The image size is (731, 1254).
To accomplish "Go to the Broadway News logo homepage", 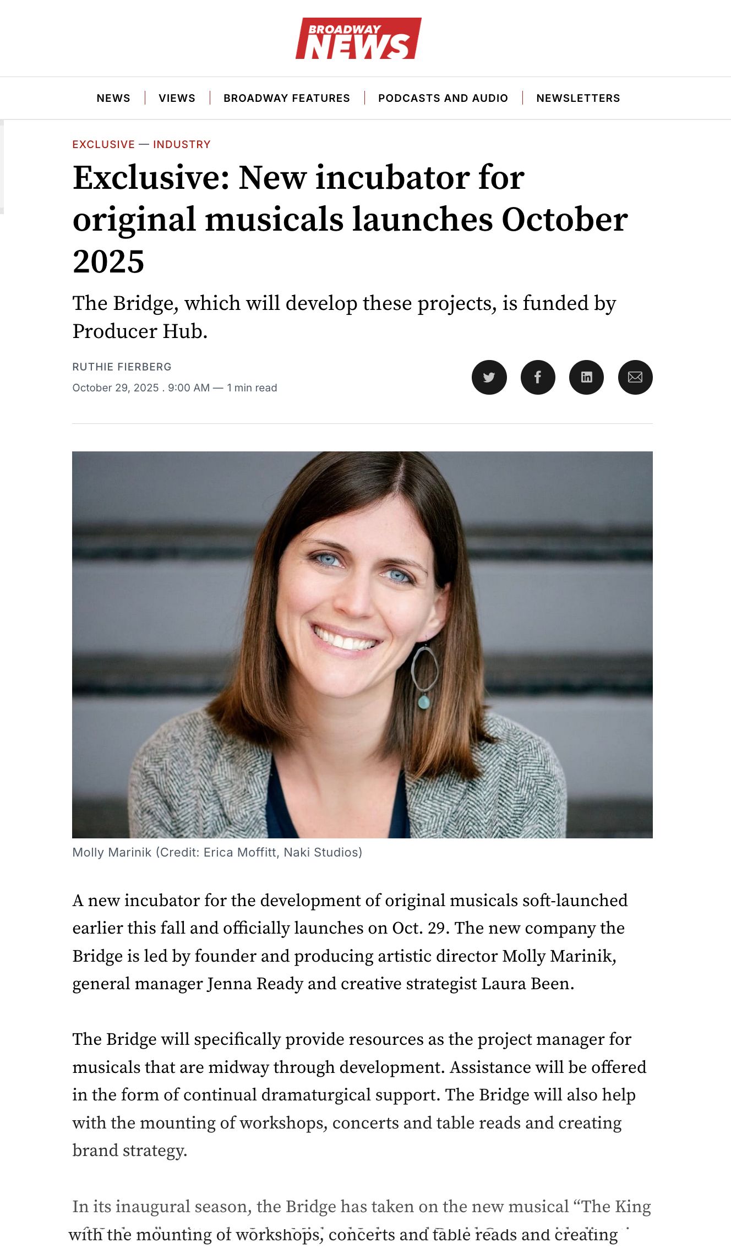I will 358,39.
